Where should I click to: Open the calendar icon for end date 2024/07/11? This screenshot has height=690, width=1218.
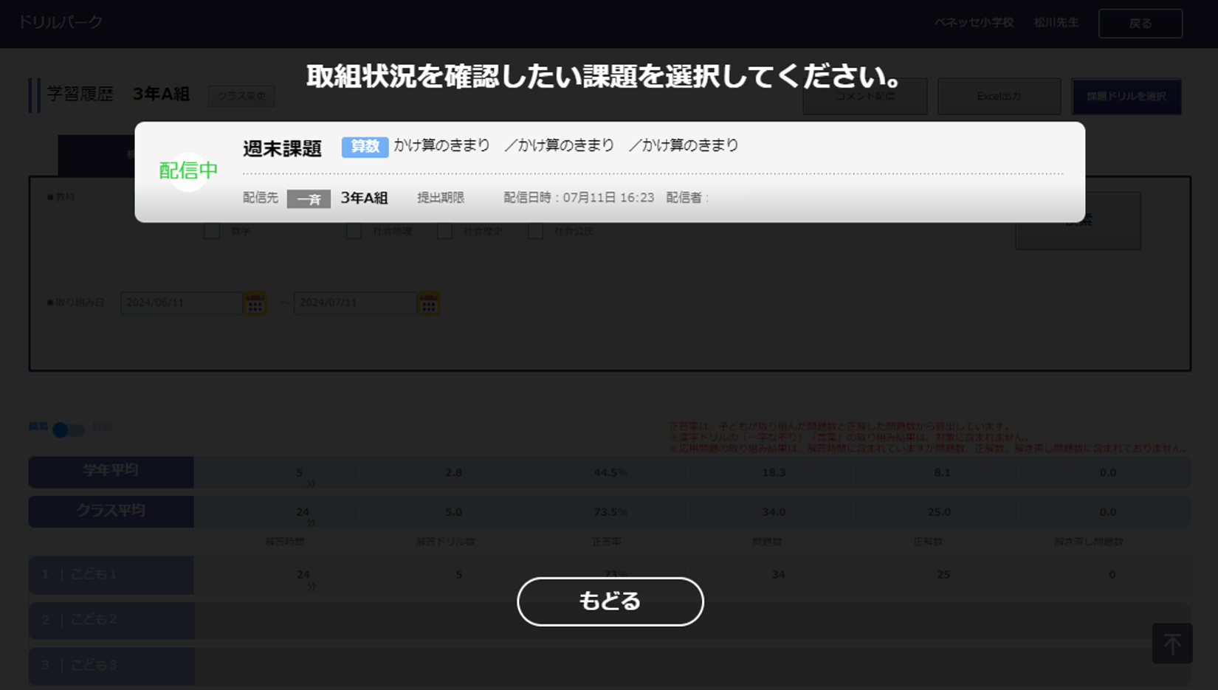coord(428,303)
